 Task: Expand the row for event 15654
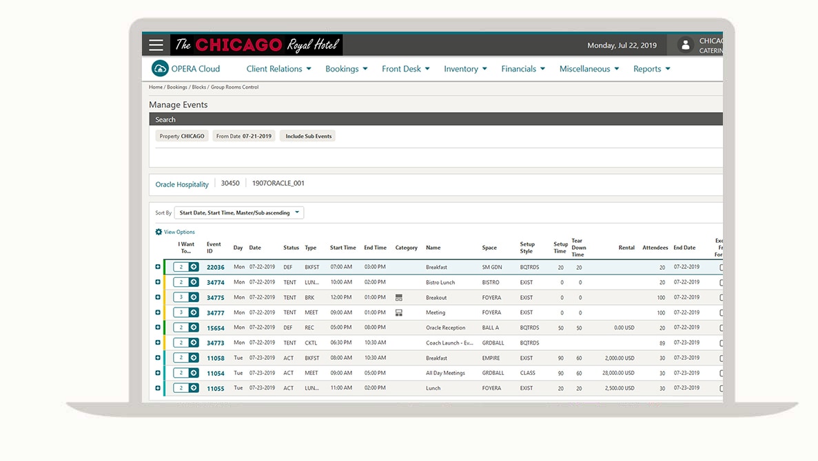[158, 328]
